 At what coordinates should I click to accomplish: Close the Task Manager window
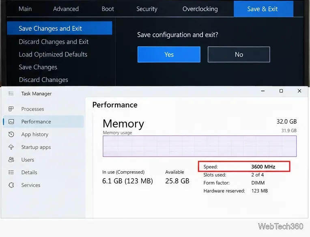(x=299, y=91)
